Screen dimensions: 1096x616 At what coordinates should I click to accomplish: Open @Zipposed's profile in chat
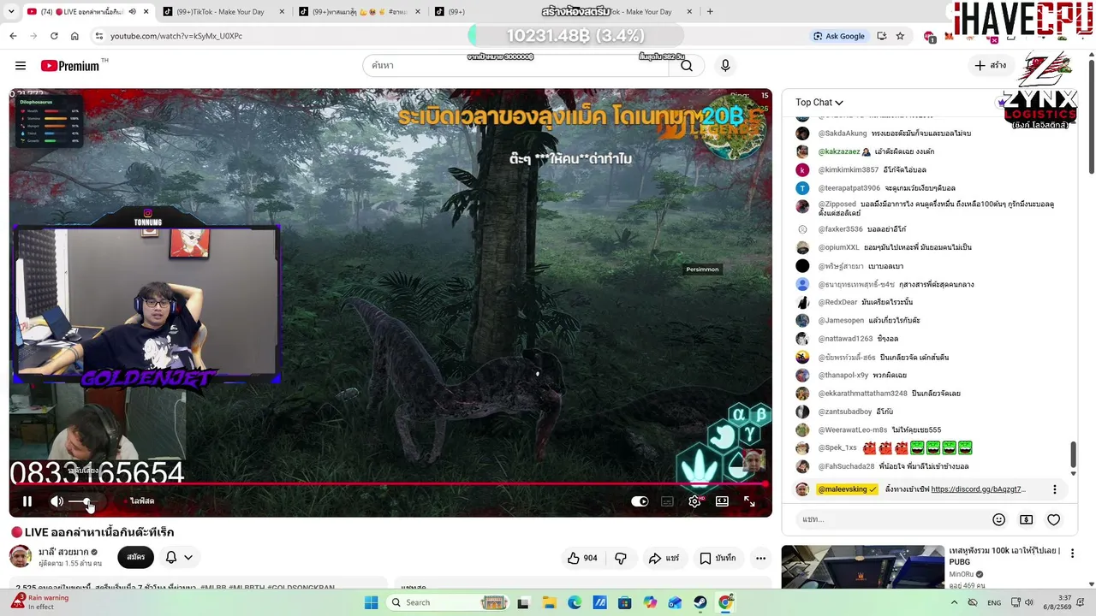coord(837,204)
